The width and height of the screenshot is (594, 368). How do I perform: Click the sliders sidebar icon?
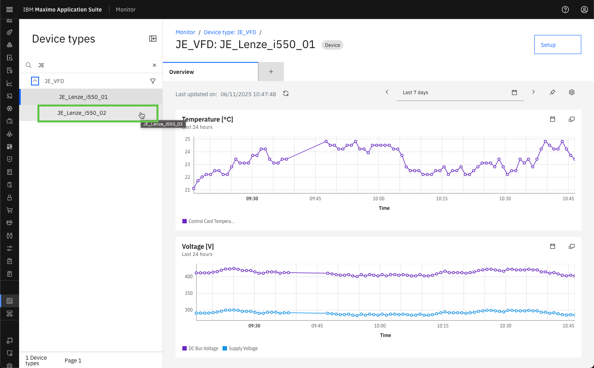pyautogui.click(x=10, y=248)
